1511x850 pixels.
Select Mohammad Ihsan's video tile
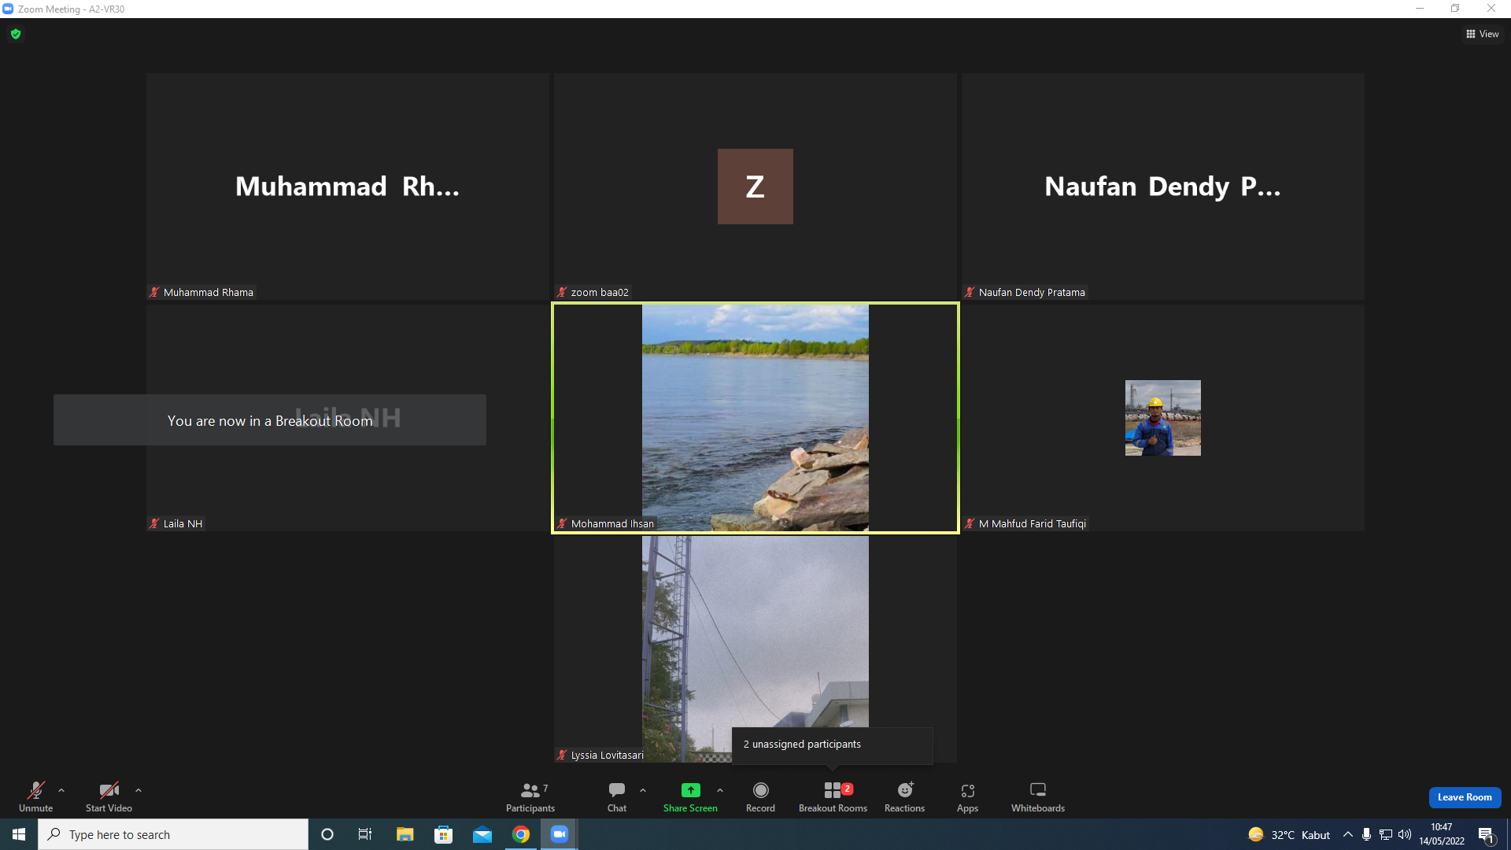click(755, 418)
